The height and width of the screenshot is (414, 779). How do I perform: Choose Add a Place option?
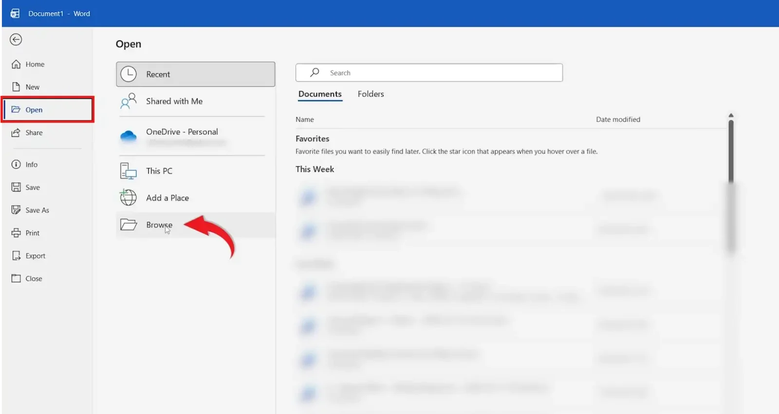(x=195, y=198)
